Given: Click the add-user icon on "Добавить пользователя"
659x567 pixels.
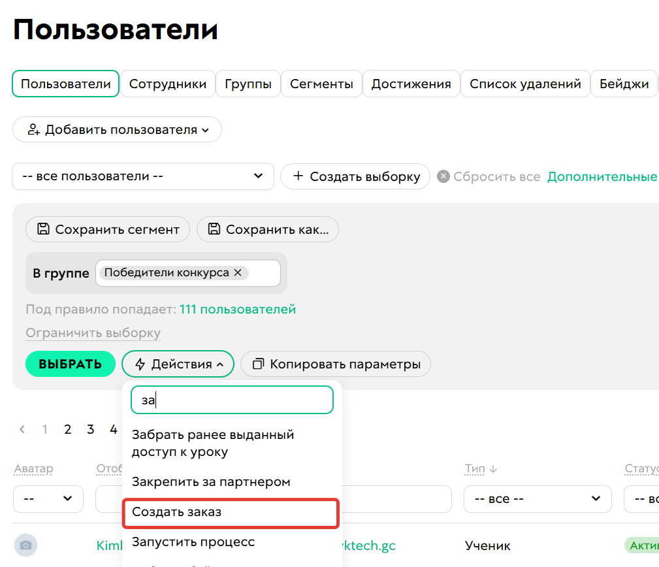Looking at the screenshot, I should 33,129.
